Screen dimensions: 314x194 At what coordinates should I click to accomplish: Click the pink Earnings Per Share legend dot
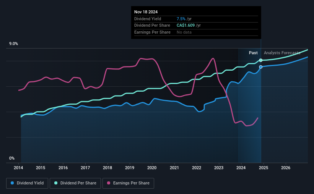coord(109,183)
